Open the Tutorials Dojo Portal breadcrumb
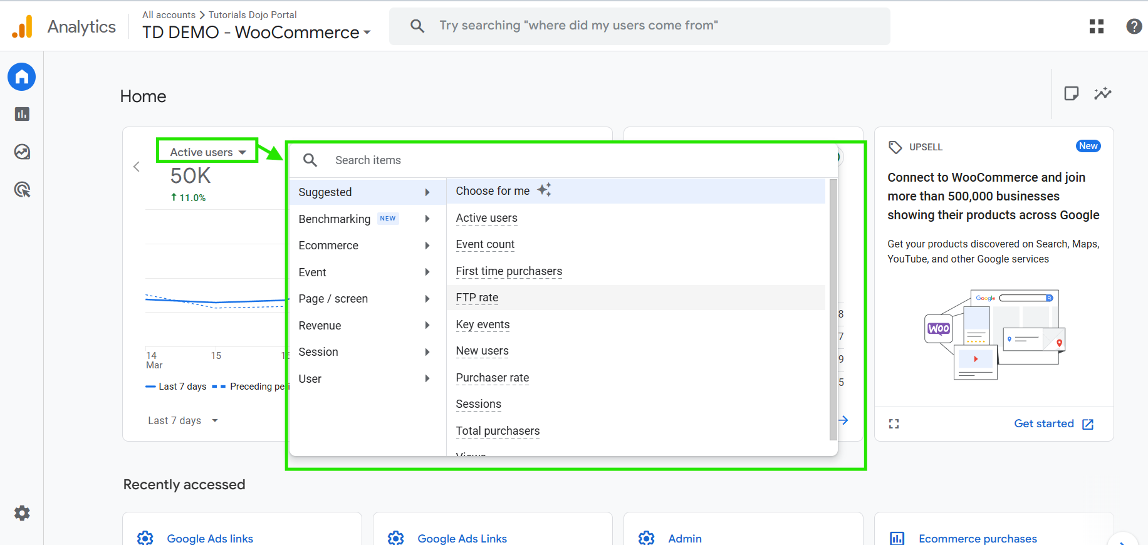The height and width of the screenshot is (545, 1148). coord(253,14)
